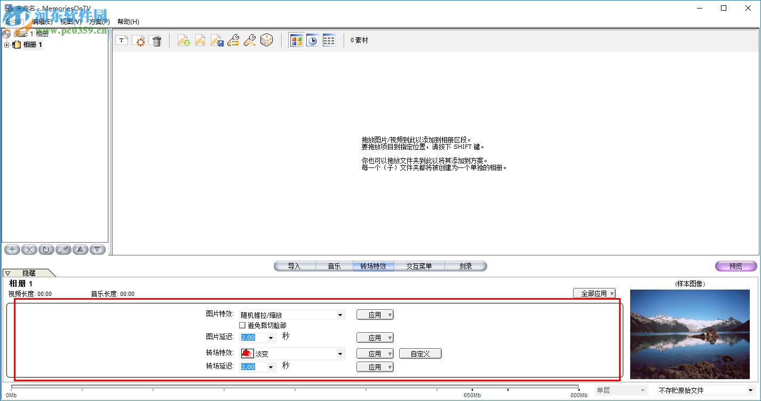Open the 编辑(E) menu

[x=42, y=22]
